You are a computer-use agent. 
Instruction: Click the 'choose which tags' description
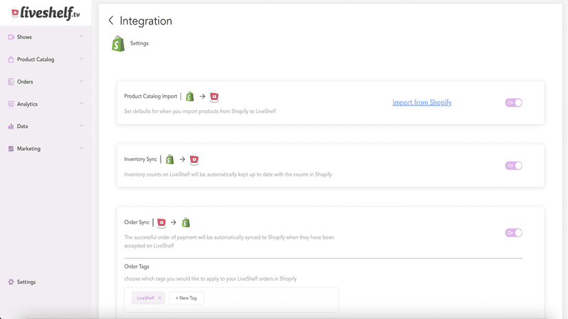coord(211,279)
